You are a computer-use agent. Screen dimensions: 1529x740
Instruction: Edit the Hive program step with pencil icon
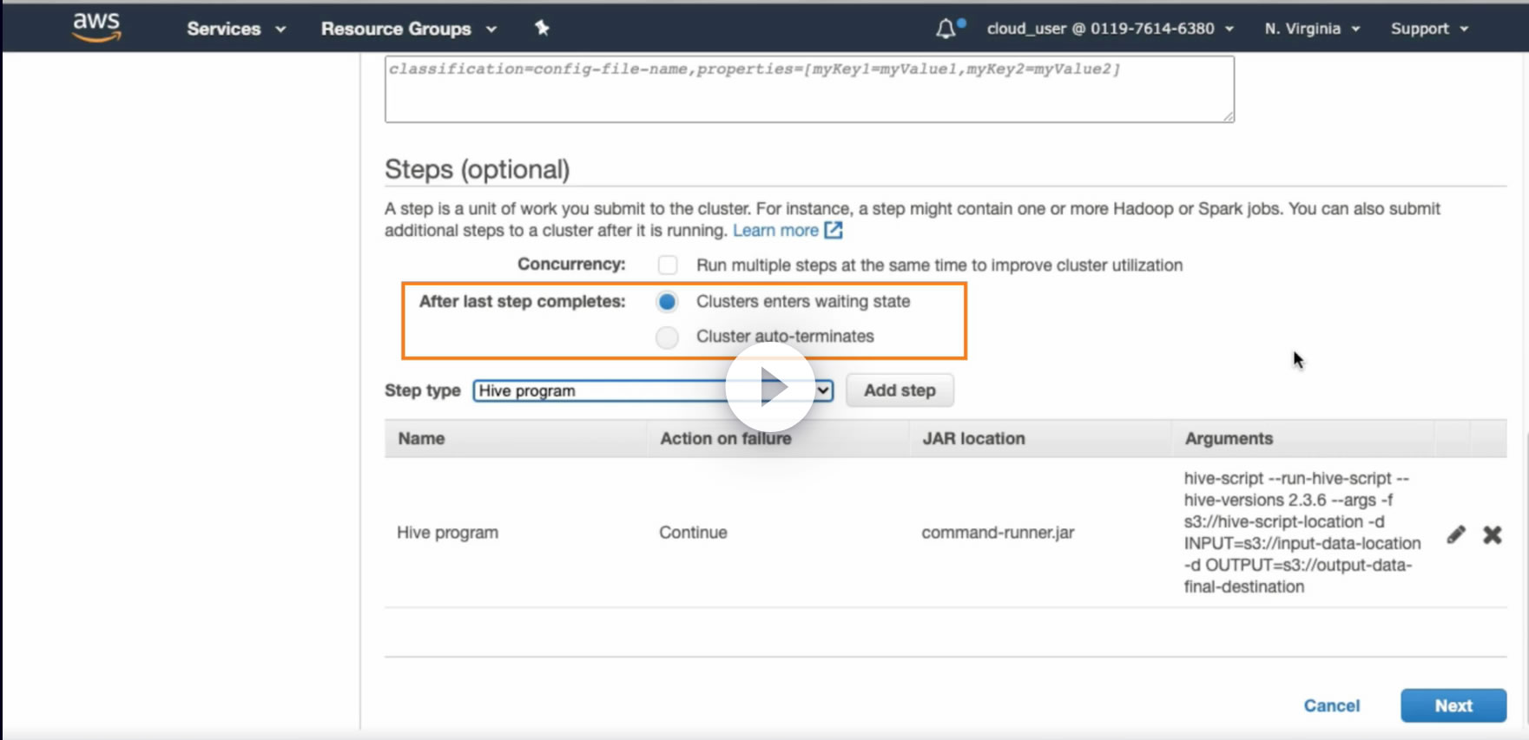tap(1456, 534)
